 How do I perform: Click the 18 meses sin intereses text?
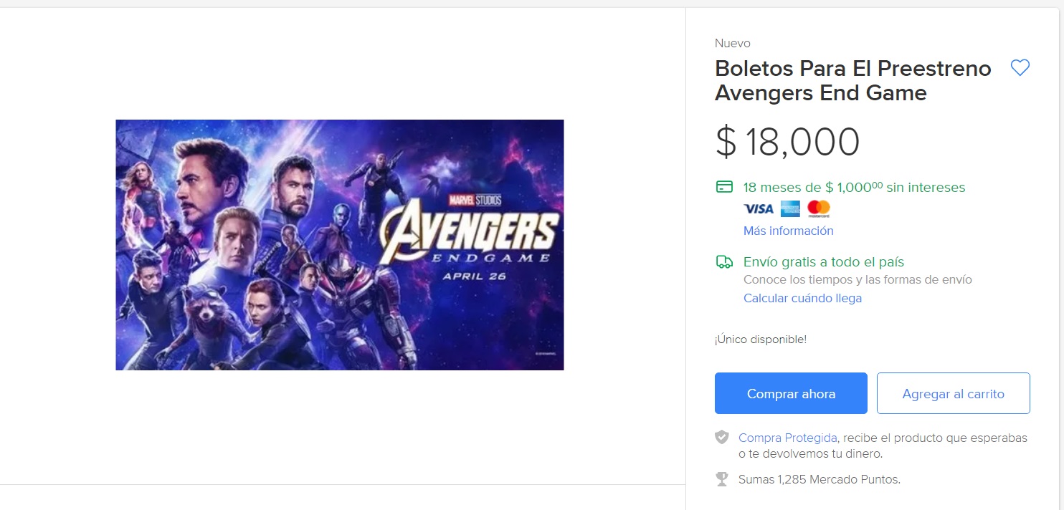coord(854,188)
